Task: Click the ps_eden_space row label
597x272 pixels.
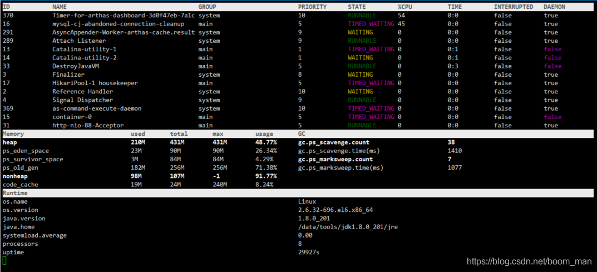Action: point(26,151)
